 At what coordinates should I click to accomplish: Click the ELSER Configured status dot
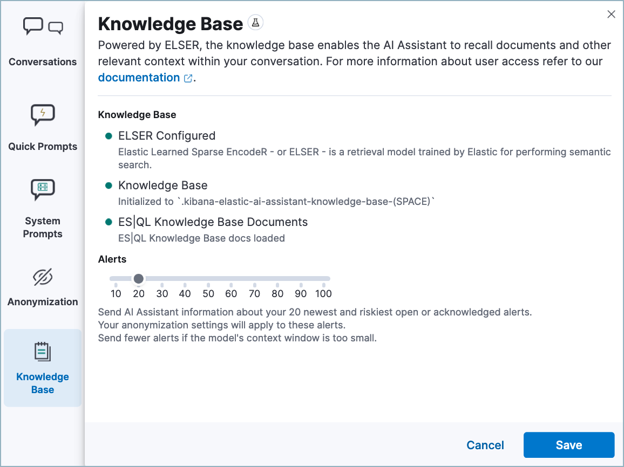109,135
